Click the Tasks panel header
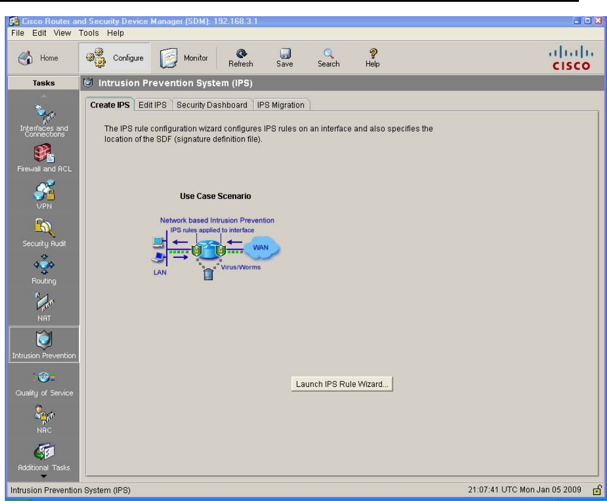The height and width of the screenshot is (501, 607). [x=44, y=83]
